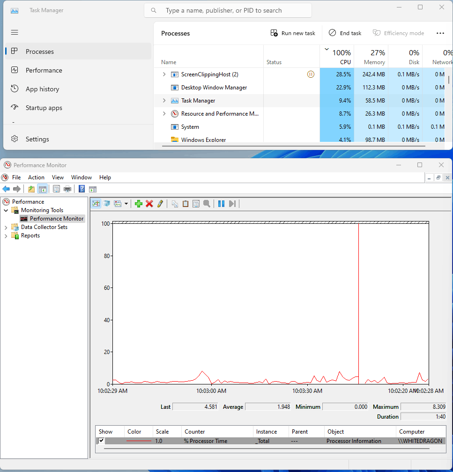
Task: Delete the counter with the red X icon
Action: (149, 204)
